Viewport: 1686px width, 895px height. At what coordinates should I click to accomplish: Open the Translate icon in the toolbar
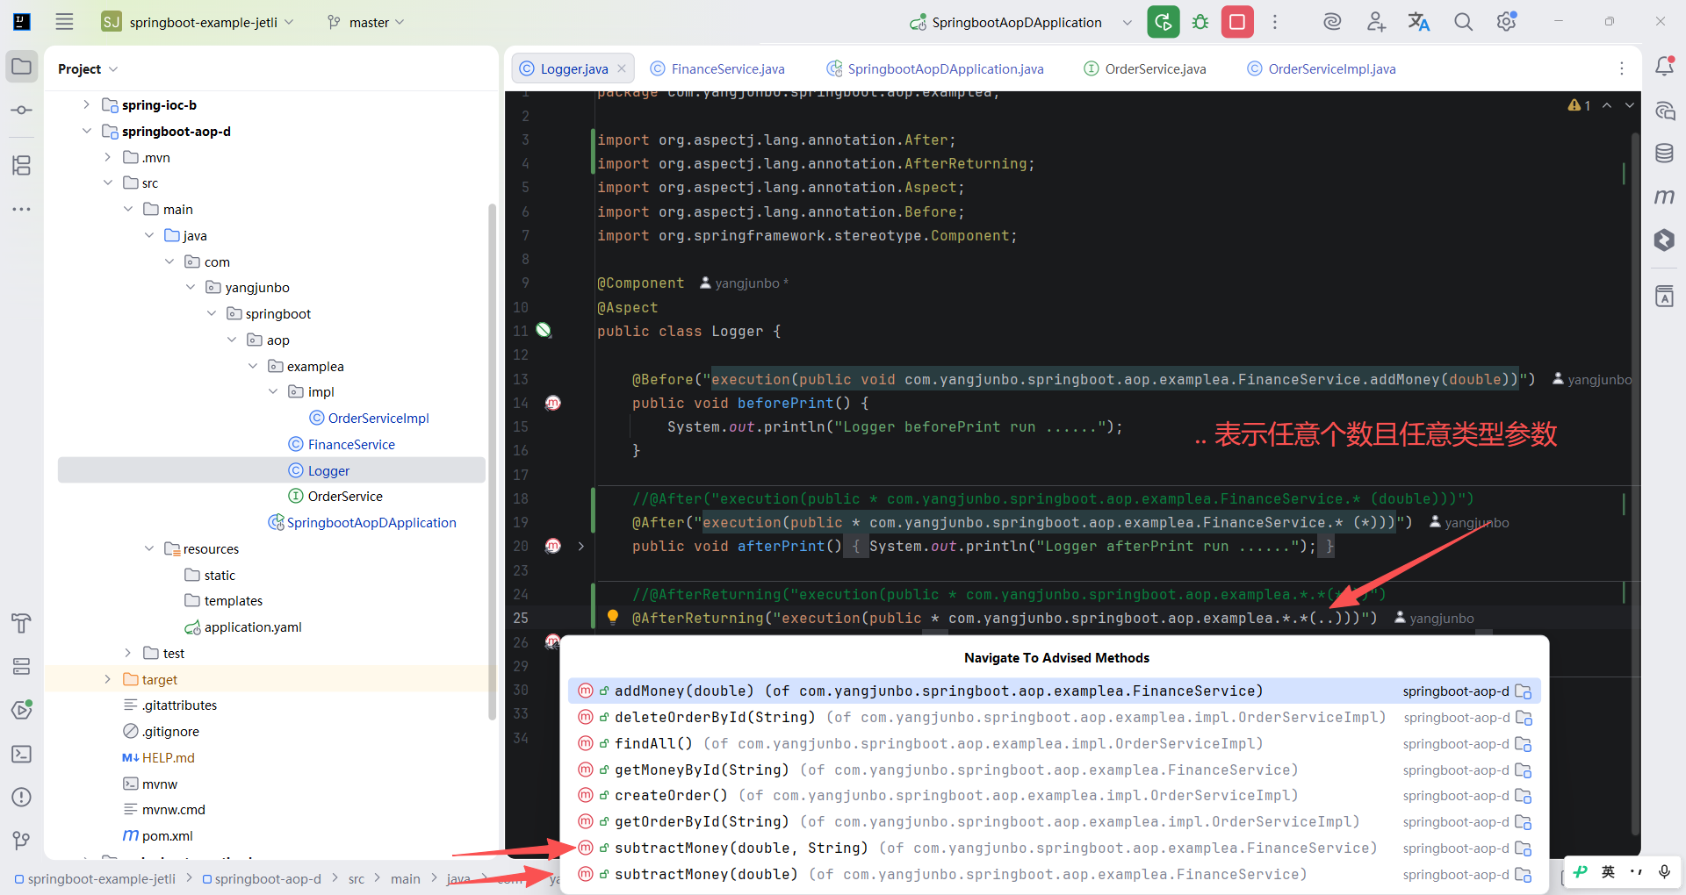1419,22
